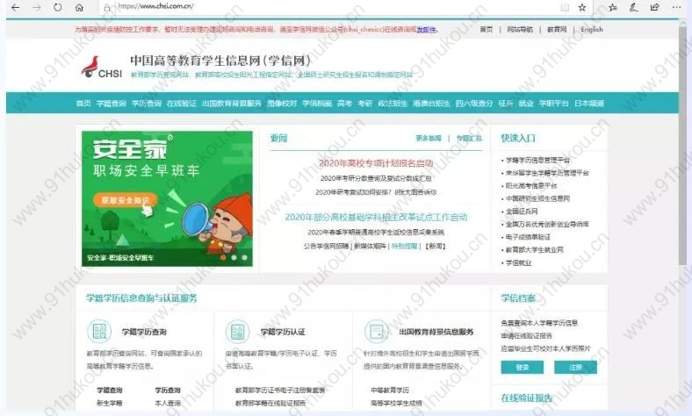The width and height of the screenshot is (692, 416).
Task: Open 政法招生 navigation item
Action: coord(393,104)
